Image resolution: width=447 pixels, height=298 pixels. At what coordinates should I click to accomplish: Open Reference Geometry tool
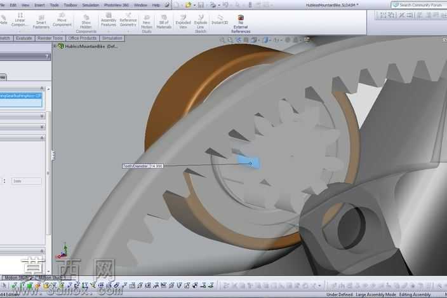128,20
